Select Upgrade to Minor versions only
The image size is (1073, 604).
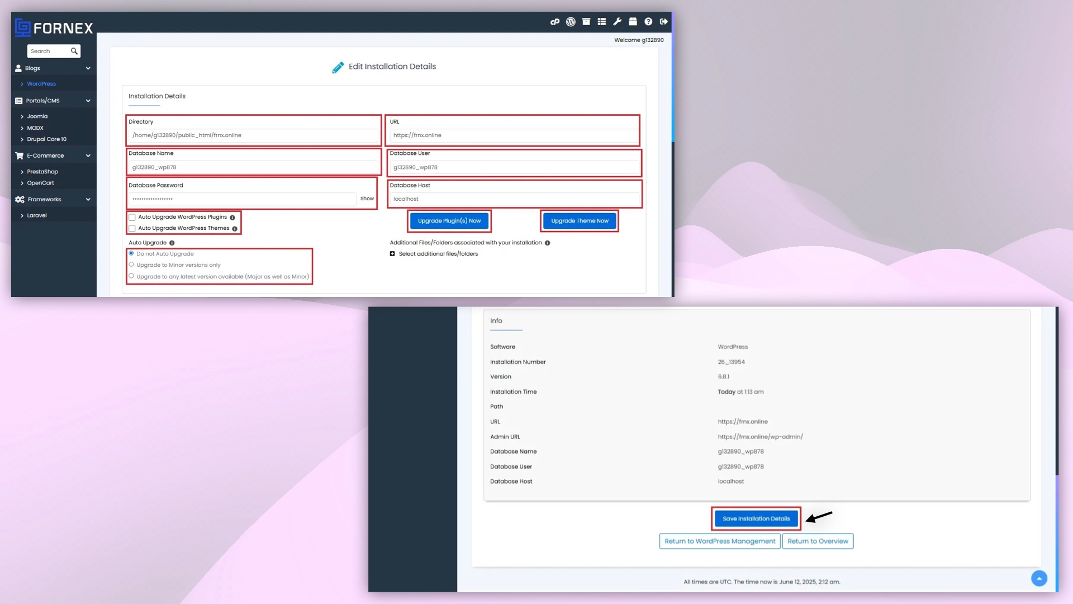[x=132, y=264]
